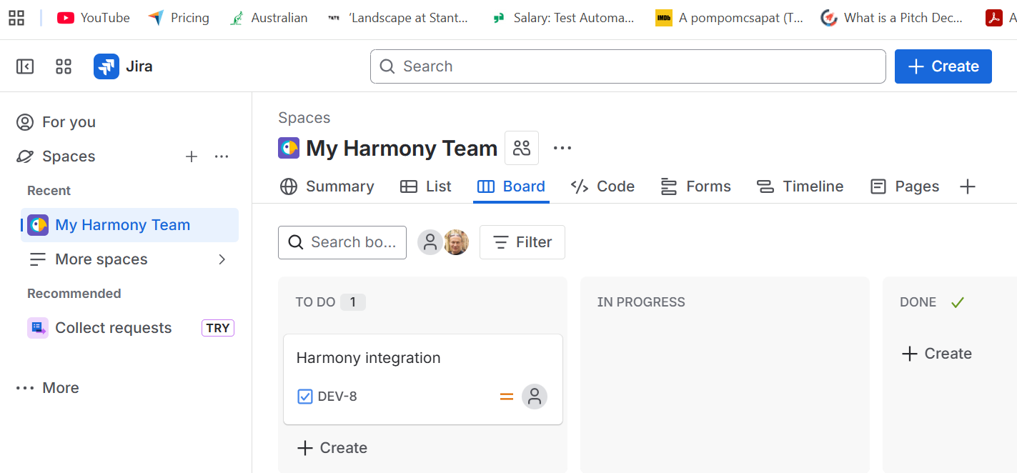The height and width of the screenshot is (473, 1017).
Task: Switch to the Summary tab
Action: tap(327, 186)
